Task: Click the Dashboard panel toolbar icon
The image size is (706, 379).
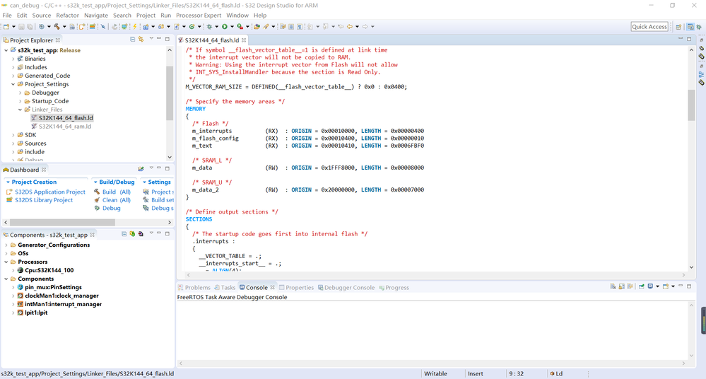Action: point(141,169)
